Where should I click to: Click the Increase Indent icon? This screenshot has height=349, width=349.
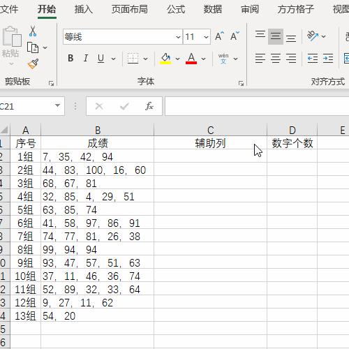pyautogui.click(x=328, y=58)
